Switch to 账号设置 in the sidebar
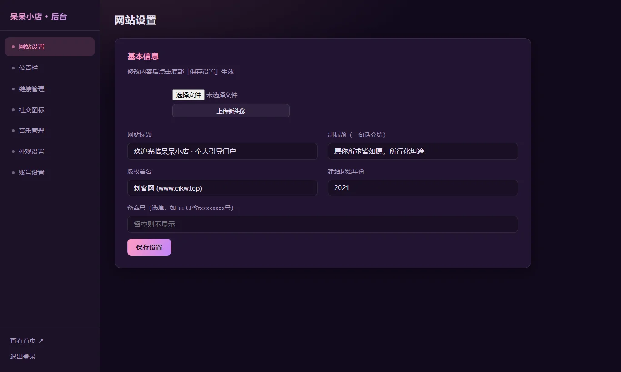This screenshot has width=621, height=372. (50, 172)
